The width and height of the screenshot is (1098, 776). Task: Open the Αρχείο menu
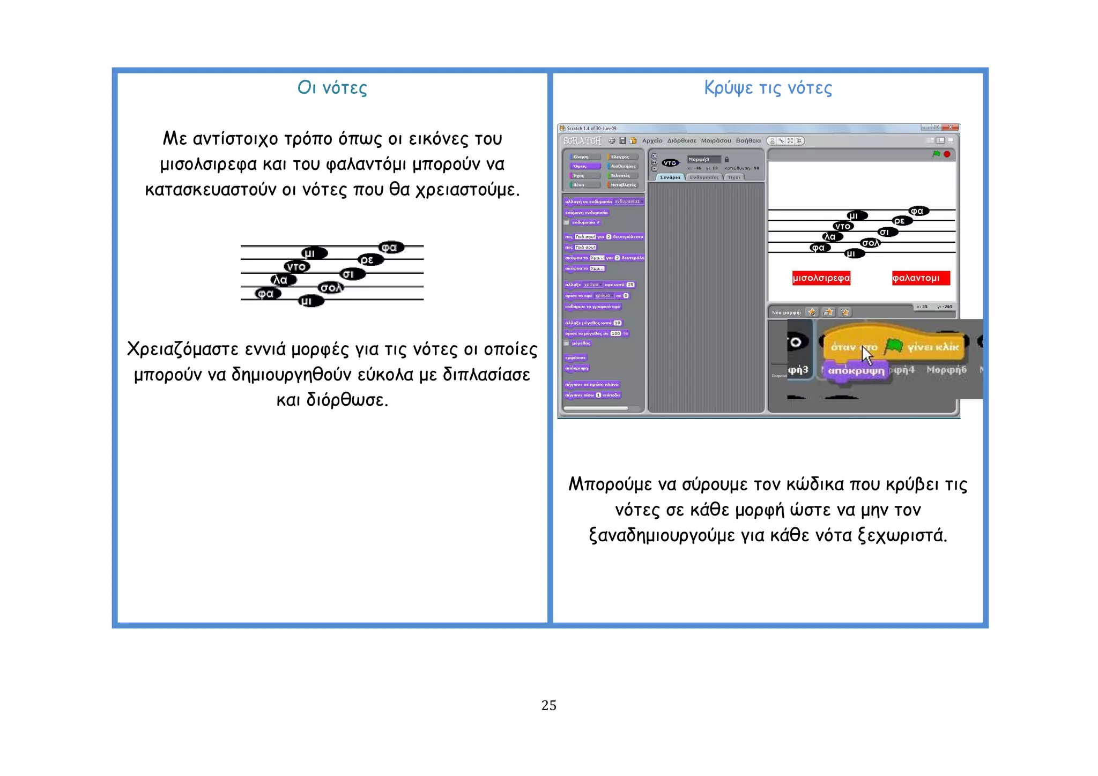(x=652, y=141)
